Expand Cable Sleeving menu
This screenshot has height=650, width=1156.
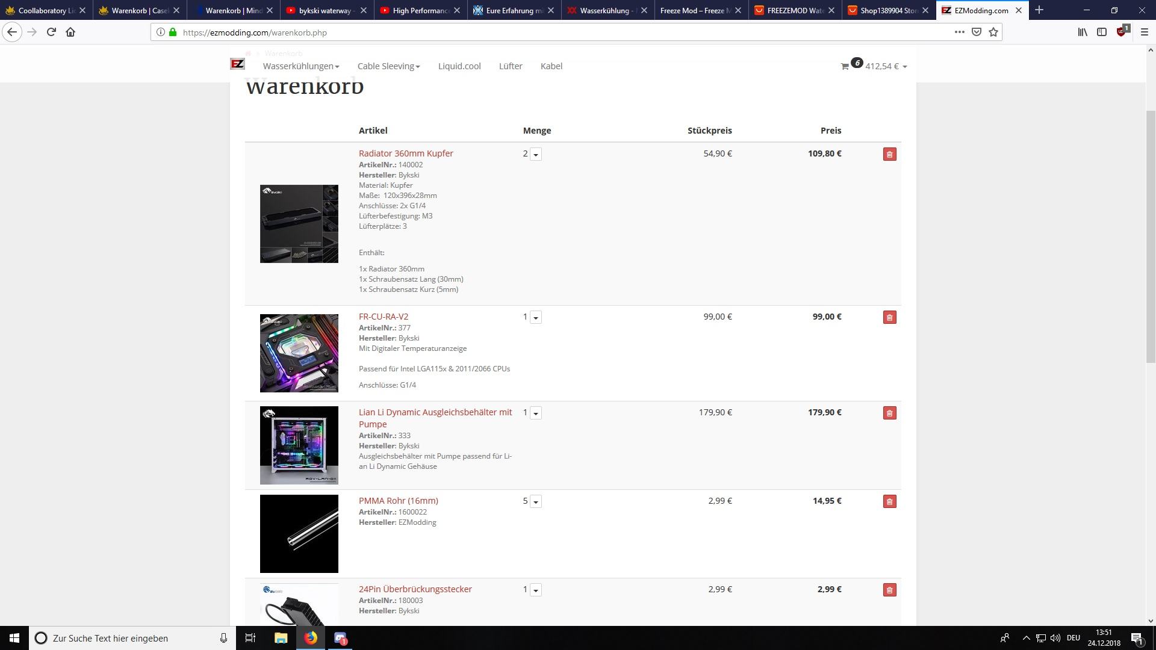pos(388,66)
